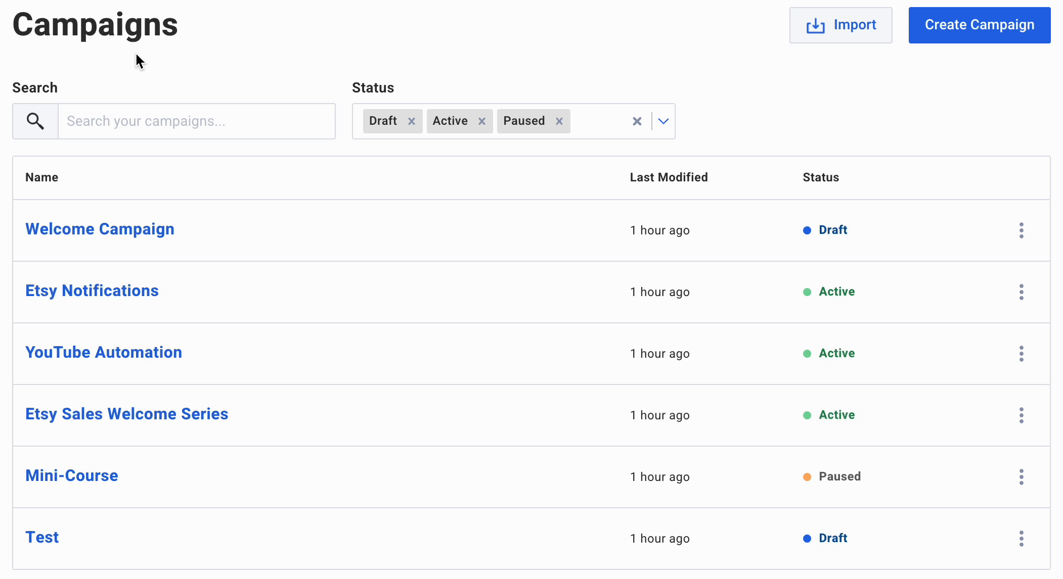
Task: Select Etsy Sales Welcome Series campaign
Action: tap(126, 414)
